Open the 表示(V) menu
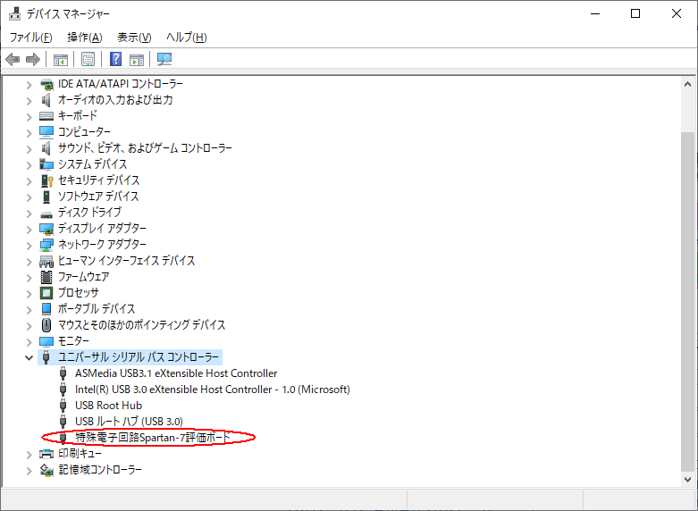The height and width of the screenshot is (511, 698). coord(134,38)
